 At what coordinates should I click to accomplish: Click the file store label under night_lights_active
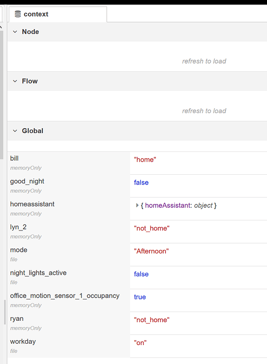coord(14,282)
